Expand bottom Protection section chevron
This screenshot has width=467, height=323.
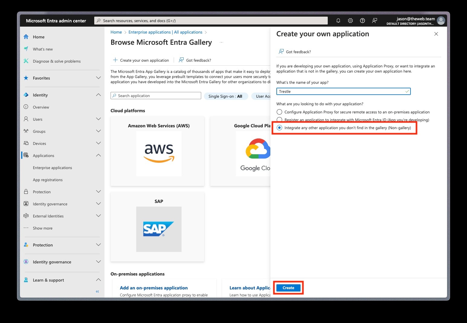pyautogui.click(x=98, y=245)
